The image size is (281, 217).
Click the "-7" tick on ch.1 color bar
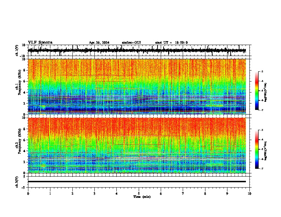coord(262,110)
